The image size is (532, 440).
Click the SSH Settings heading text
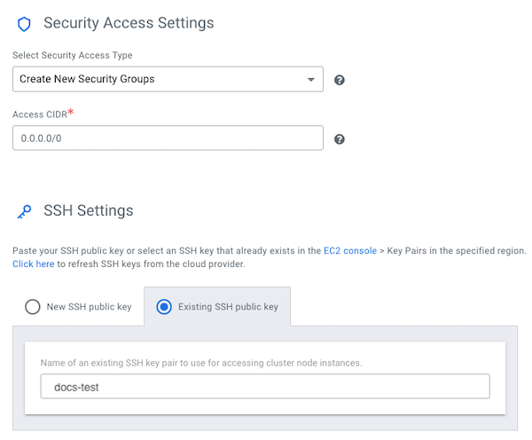pos(89,210)
